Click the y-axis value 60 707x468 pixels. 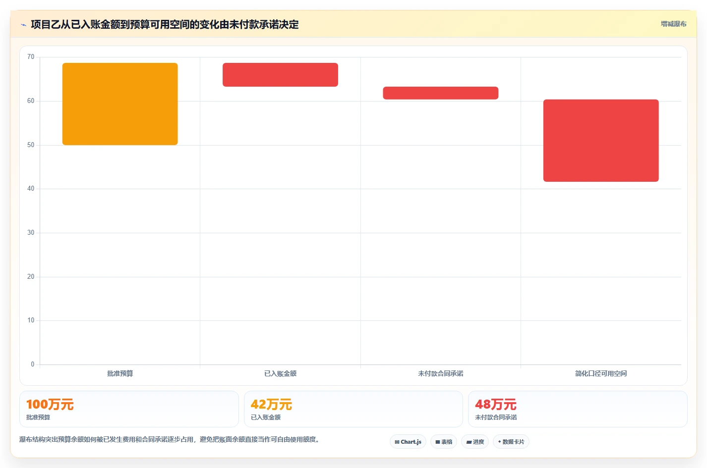pyautogui.click(x=31, y=101)
